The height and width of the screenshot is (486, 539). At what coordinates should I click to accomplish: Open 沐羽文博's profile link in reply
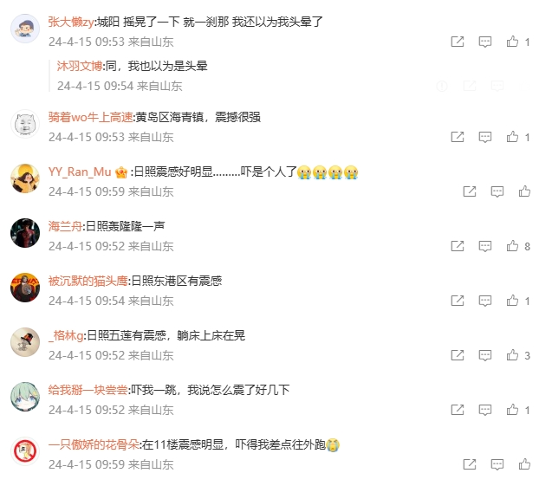coord(80,66)
